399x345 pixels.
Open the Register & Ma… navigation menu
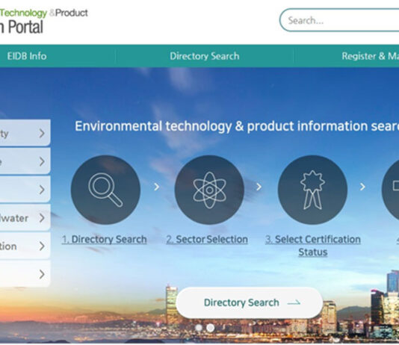coord(371,56)
